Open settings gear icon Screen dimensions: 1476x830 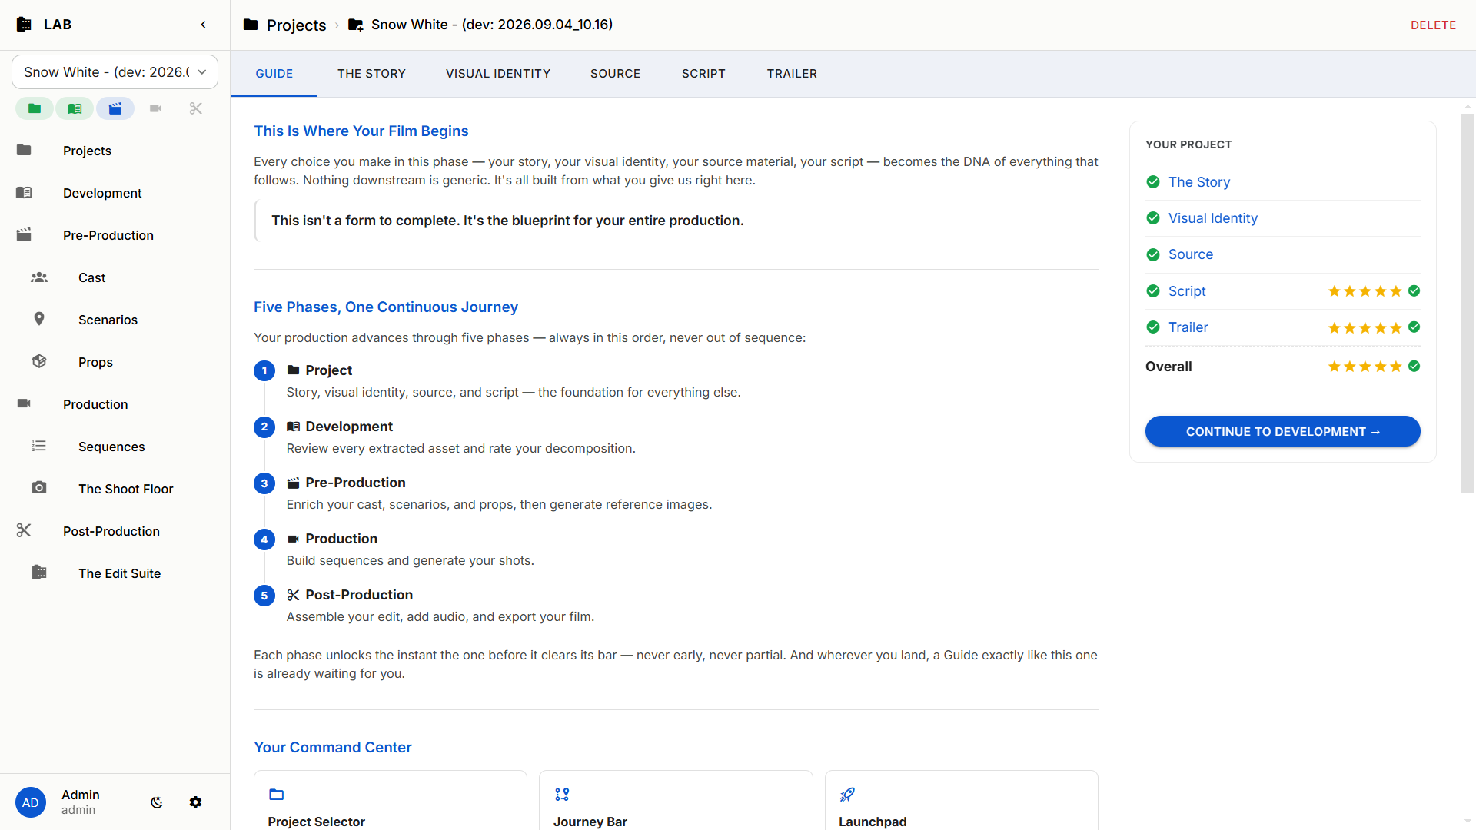click(x=195, y=802)
